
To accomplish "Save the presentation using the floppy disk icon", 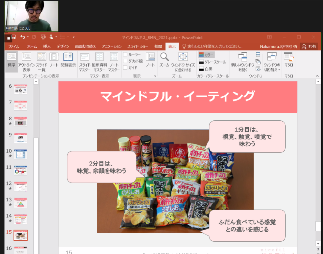I will [14, 37].
